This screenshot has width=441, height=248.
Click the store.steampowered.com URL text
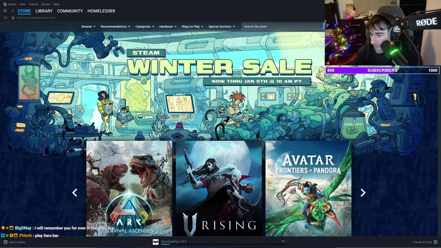coord(35,18)
